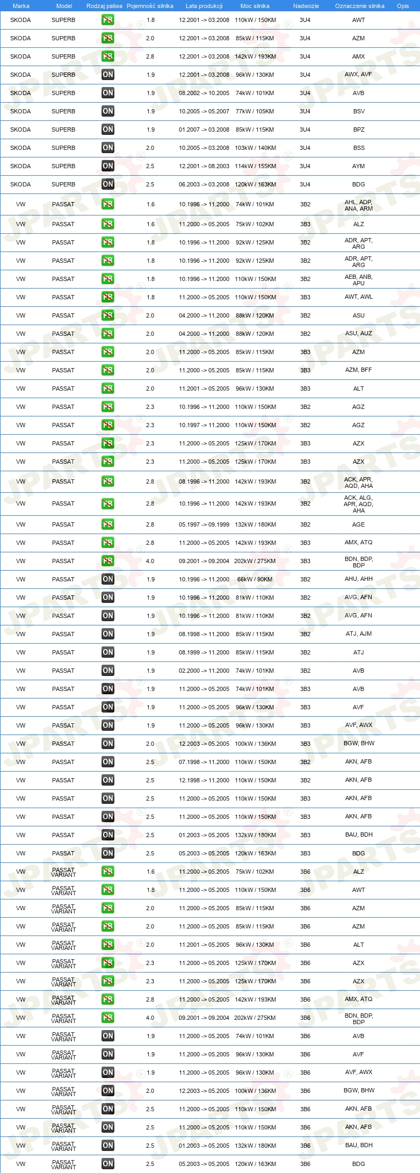Click the '77kW / 105KM' power cell

[x=255, y=111]
